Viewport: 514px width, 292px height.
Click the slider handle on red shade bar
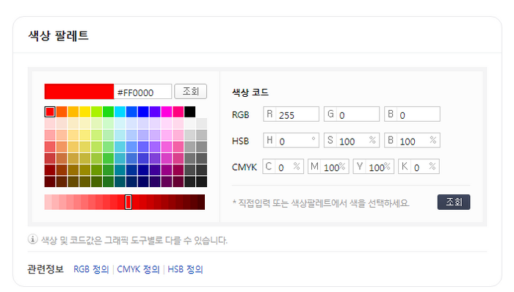pyautogui.click(x=128, y=202)
